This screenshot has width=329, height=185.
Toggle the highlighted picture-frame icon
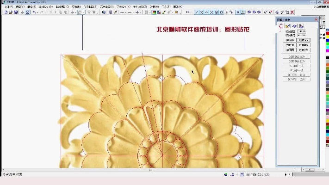[x=243, y=12]
